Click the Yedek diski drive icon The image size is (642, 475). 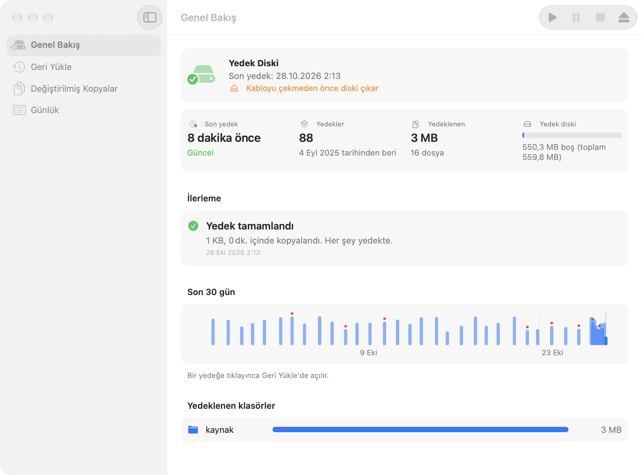tap(527, 124)
